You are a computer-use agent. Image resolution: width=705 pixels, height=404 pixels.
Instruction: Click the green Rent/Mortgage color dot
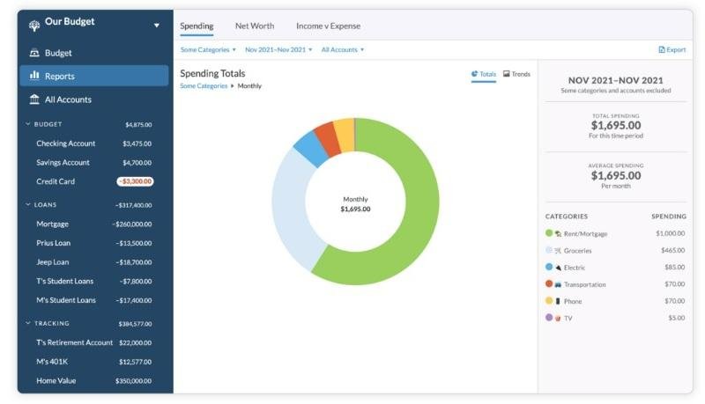[x=548, y=233]
